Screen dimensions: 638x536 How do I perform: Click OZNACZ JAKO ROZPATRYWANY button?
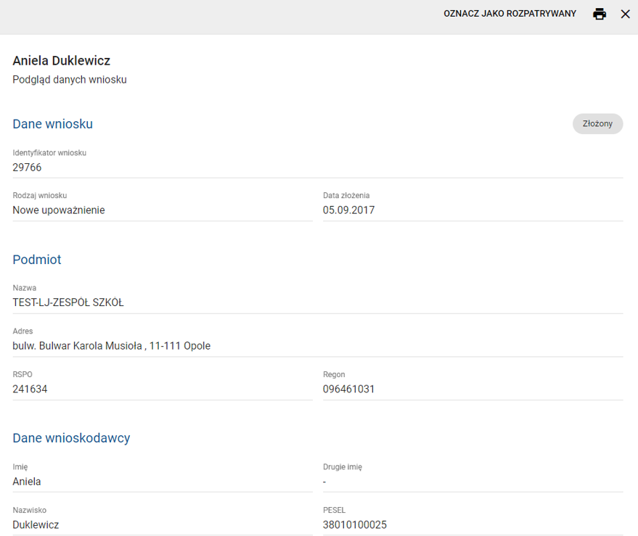click(x=510, y=14)
